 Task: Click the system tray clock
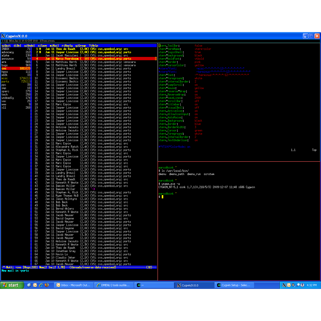pyautogui.click(x=311, y=285)
